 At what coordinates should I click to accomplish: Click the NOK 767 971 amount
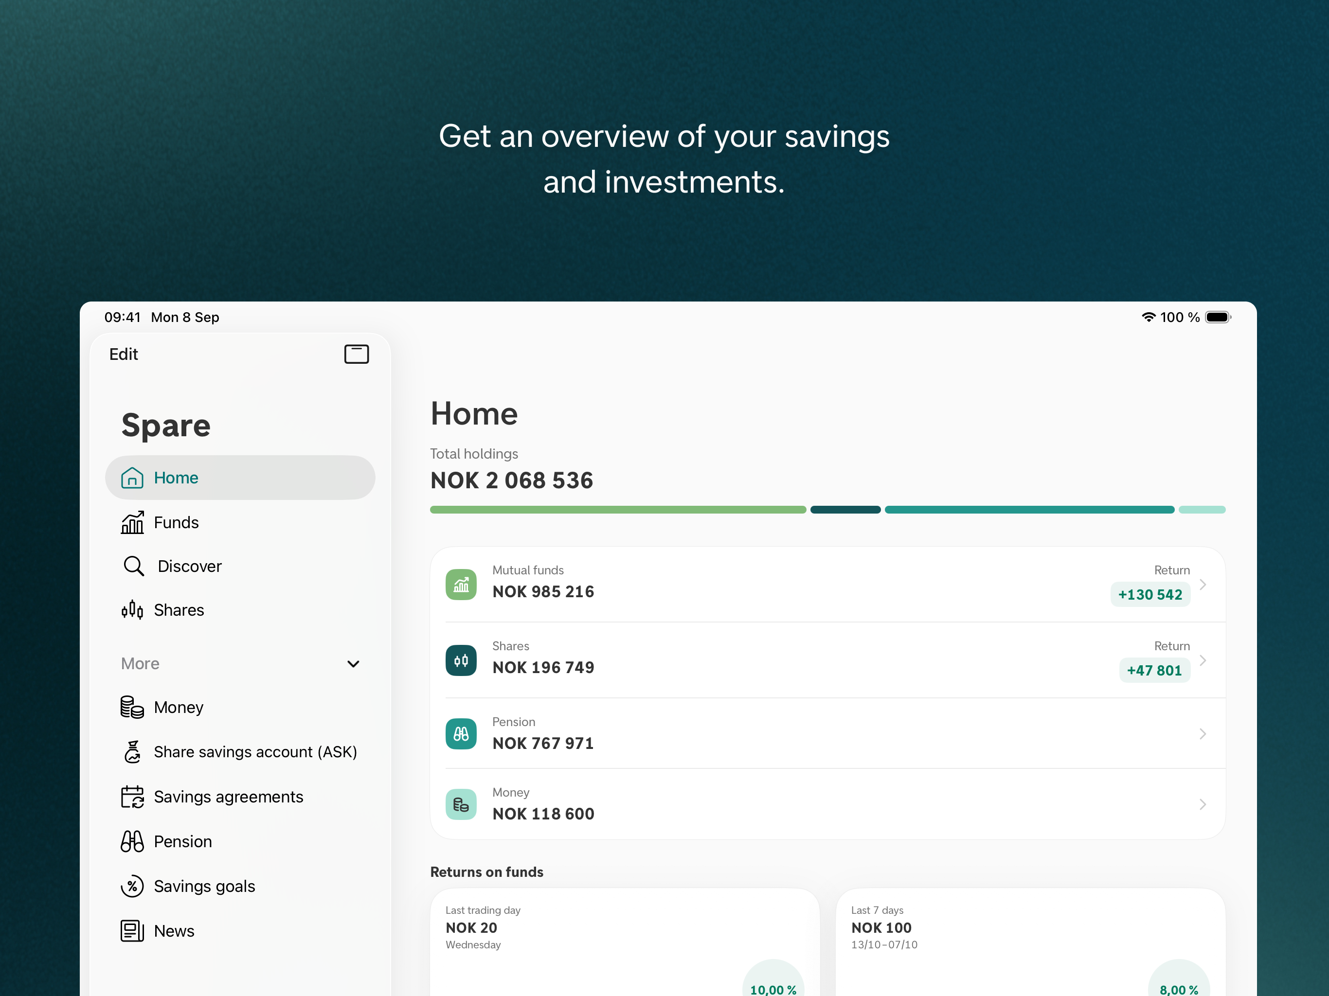pyautogui.click(x=543, y=743)
